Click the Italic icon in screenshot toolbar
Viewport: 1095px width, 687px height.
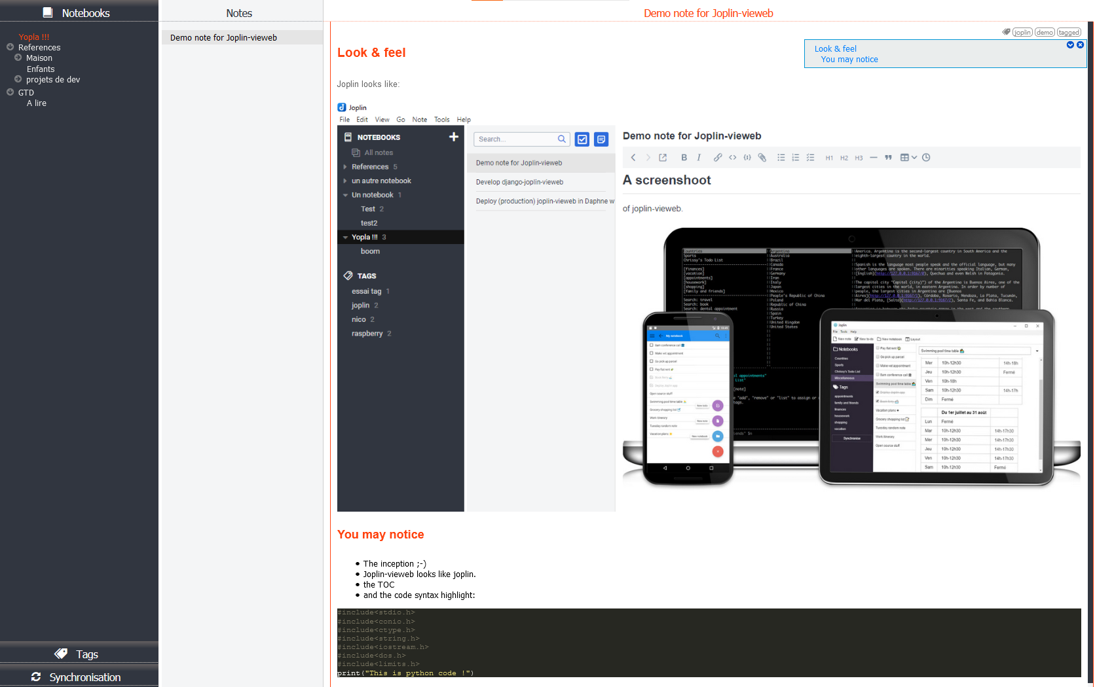click(699, 157)
